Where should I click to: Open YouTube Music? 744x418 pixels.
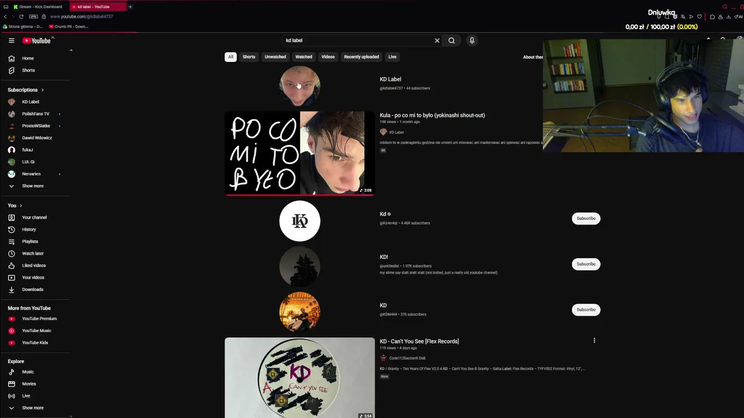click(x=35, y=330)
